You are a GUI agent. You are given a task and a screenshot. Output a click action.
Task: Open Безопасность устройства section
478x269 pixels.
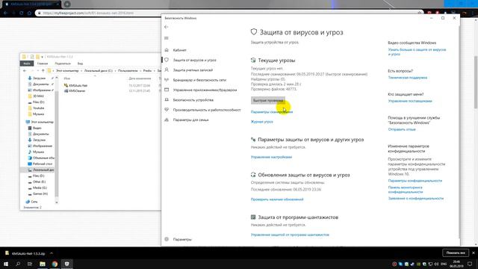point(193,100)
